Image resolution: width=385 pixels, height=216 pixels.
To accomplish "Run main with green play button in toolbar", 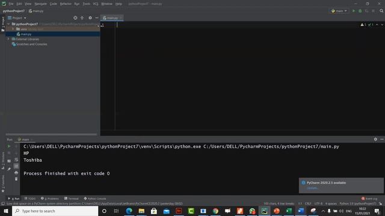I will (354, 11).
